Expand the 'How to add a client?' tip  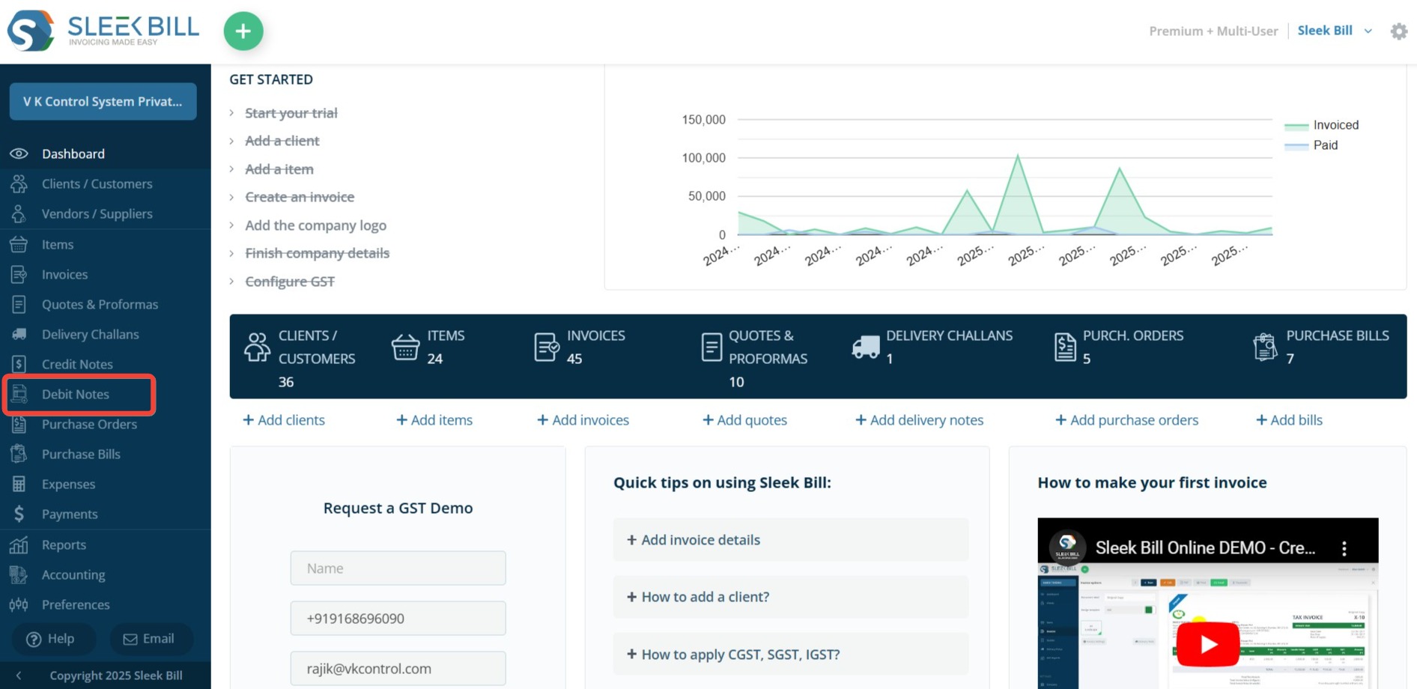coord(790,597)
